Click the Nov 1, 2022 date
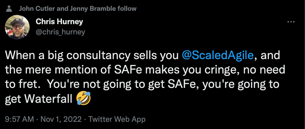 point(61,119)
